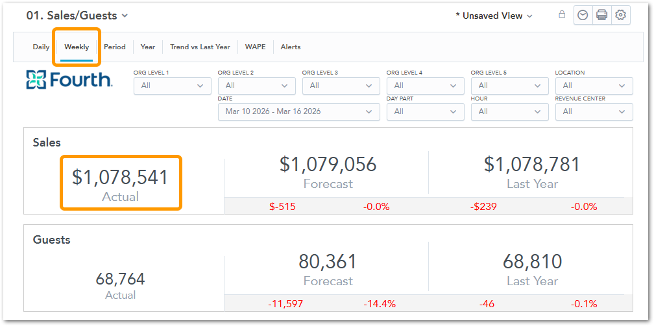Open the Date range selector
Screen dimensions: 654x326
298,111
